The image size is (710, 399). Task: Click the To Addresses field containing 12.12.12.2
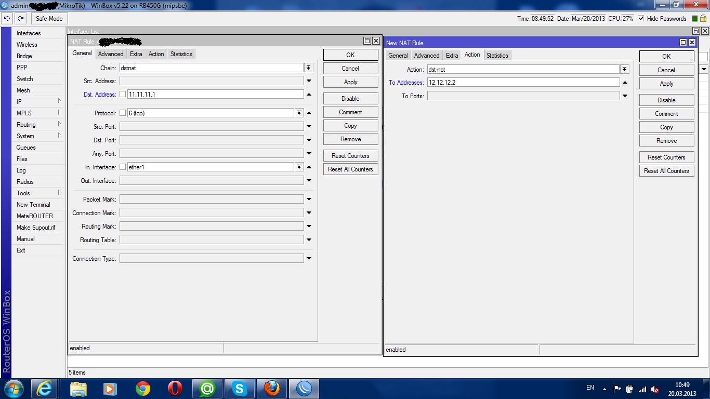523,83
